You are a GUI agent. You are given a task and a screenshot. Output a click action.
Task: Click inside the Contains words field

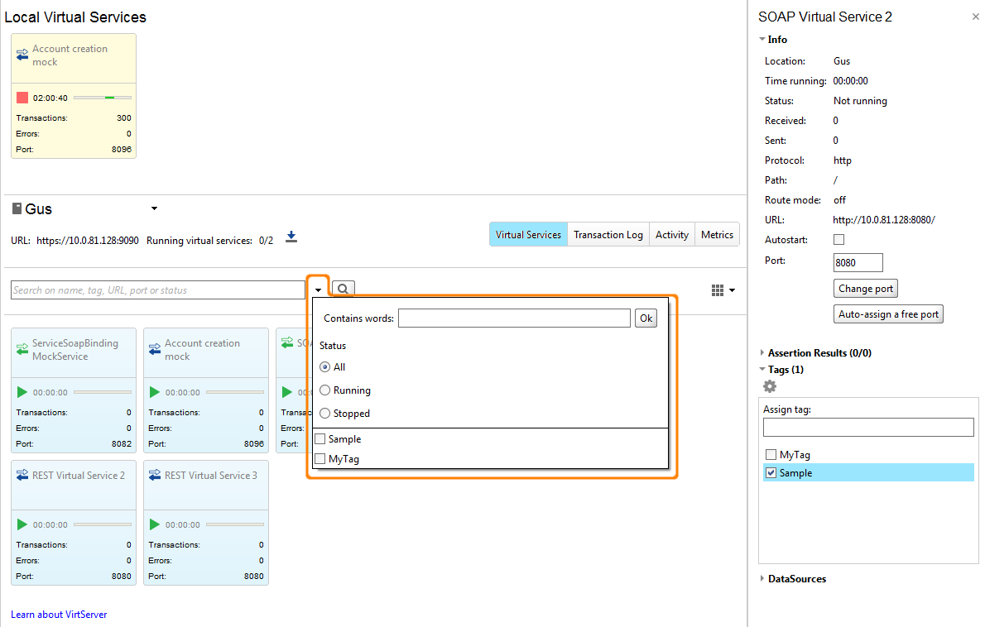click(513, 318)
